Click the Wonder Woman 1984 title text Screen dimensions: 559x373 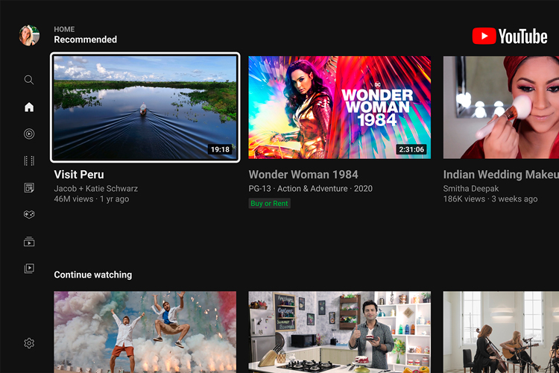coord(303,175)
